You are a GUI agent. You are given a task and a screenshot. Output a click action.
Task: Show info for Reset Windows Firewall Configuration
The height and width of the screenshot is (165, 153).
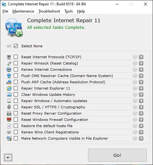coord(135,120)
